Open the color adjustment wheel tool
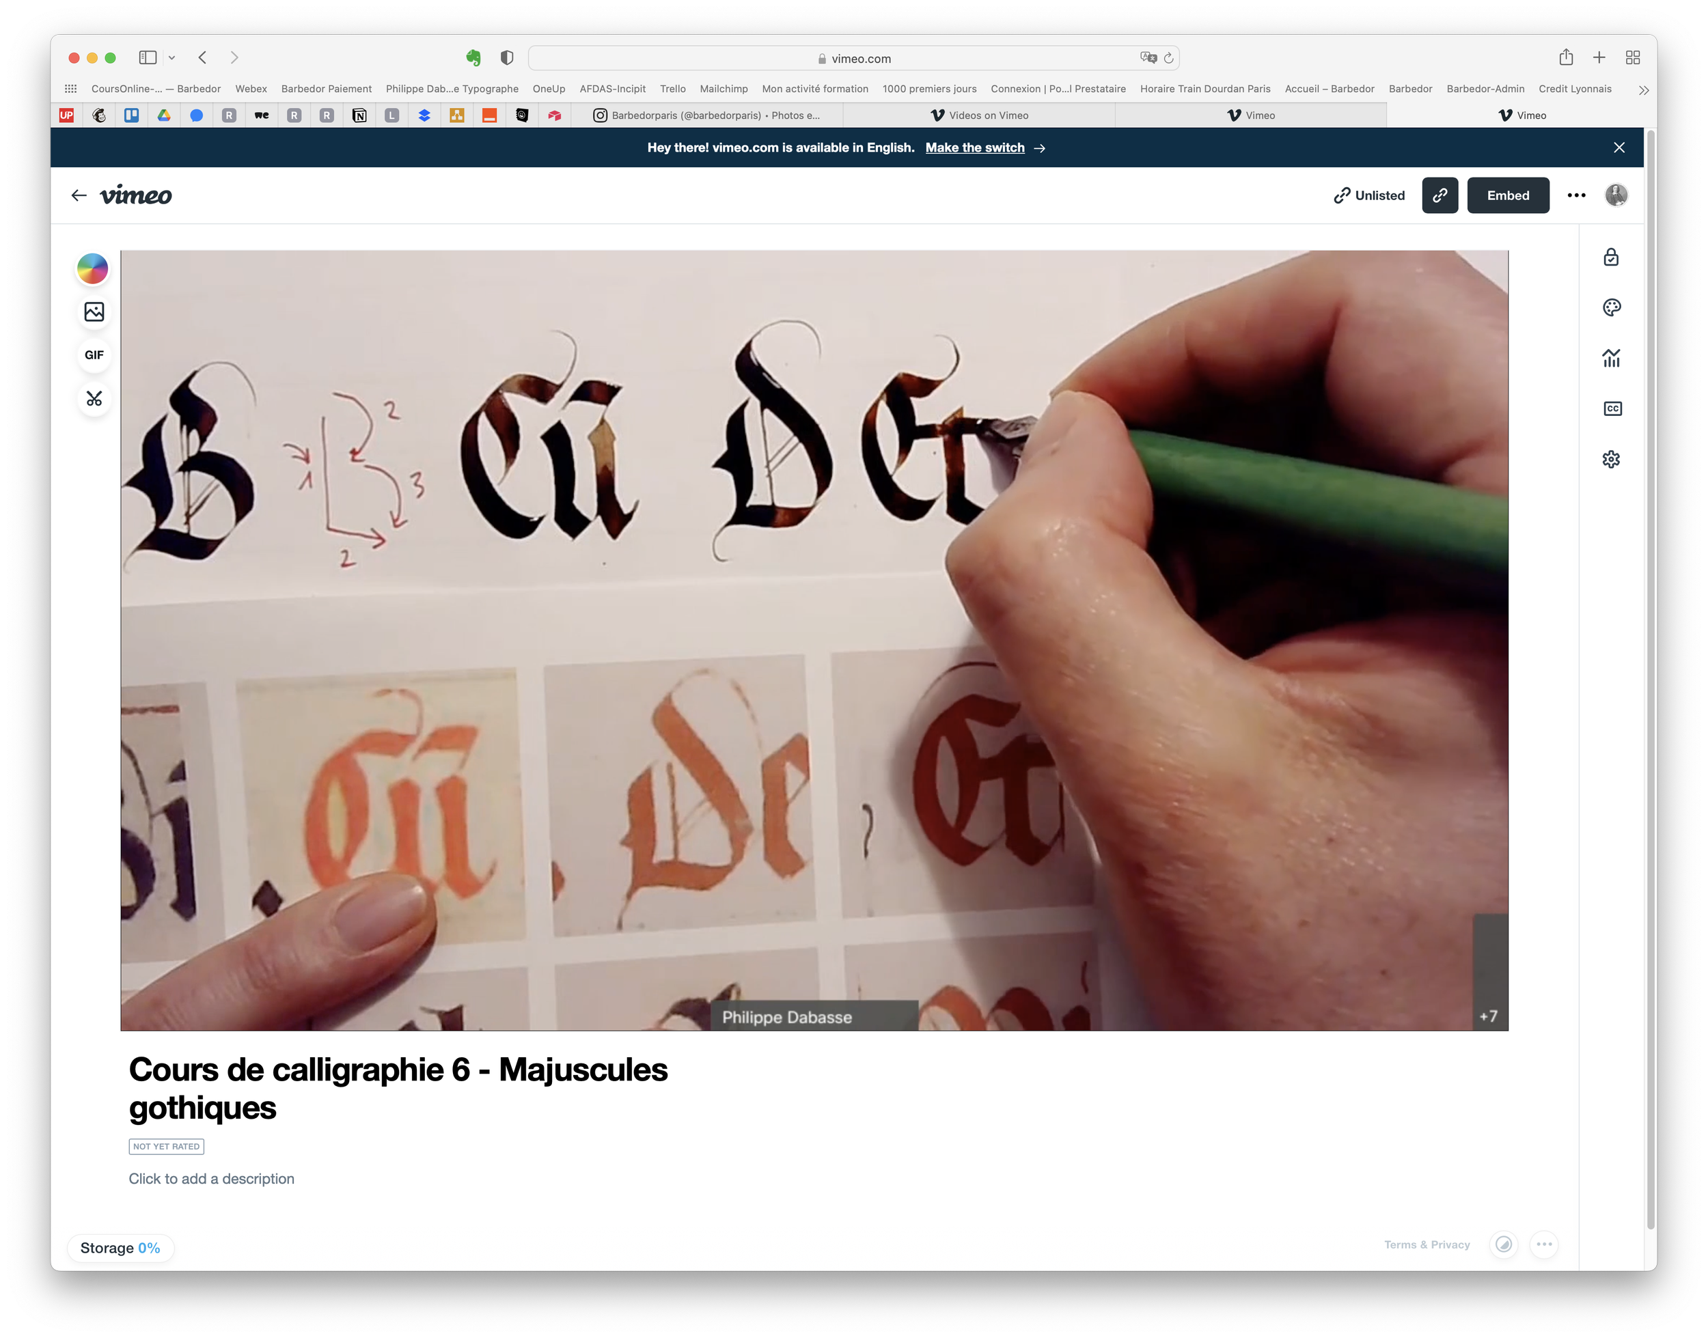This screenshot has height=1338, width=1708. point(93,268)
